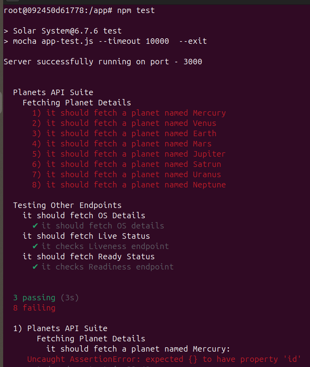Screen dimensions: 310x367
Task: Click the checkmark next to Readiness endpoint
Action: [35, 267]
